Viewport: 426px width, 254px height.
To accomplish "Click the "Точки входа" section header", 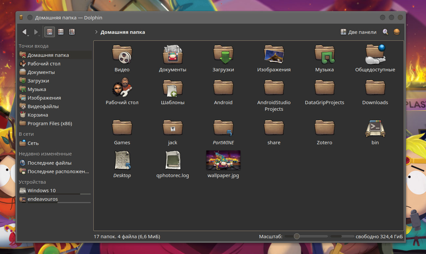I will coord(34,46).
